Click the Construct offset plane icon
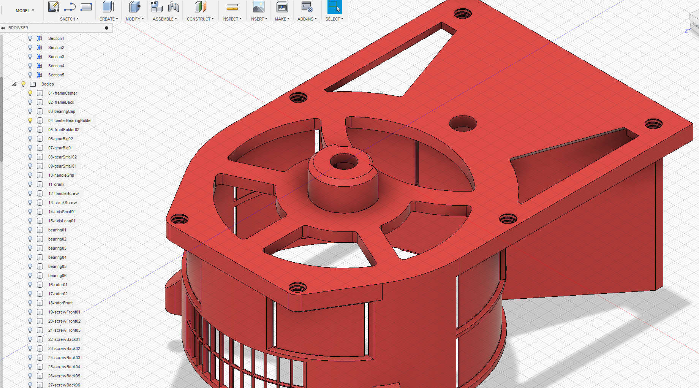The width and height of the screenshot is (699, 388). (200, 6)
